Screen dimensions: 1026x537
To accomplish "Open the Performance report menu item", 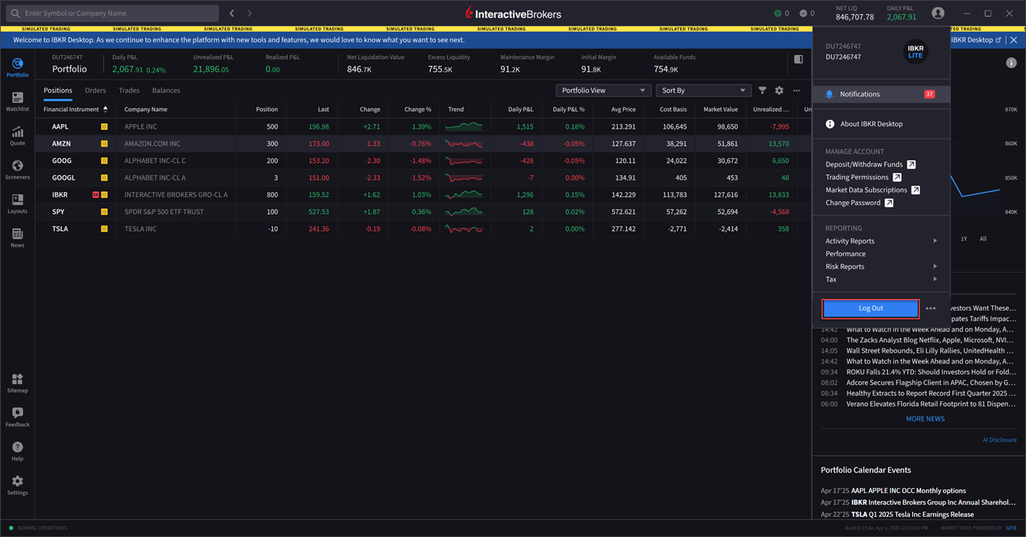I will tap(845, 254).
